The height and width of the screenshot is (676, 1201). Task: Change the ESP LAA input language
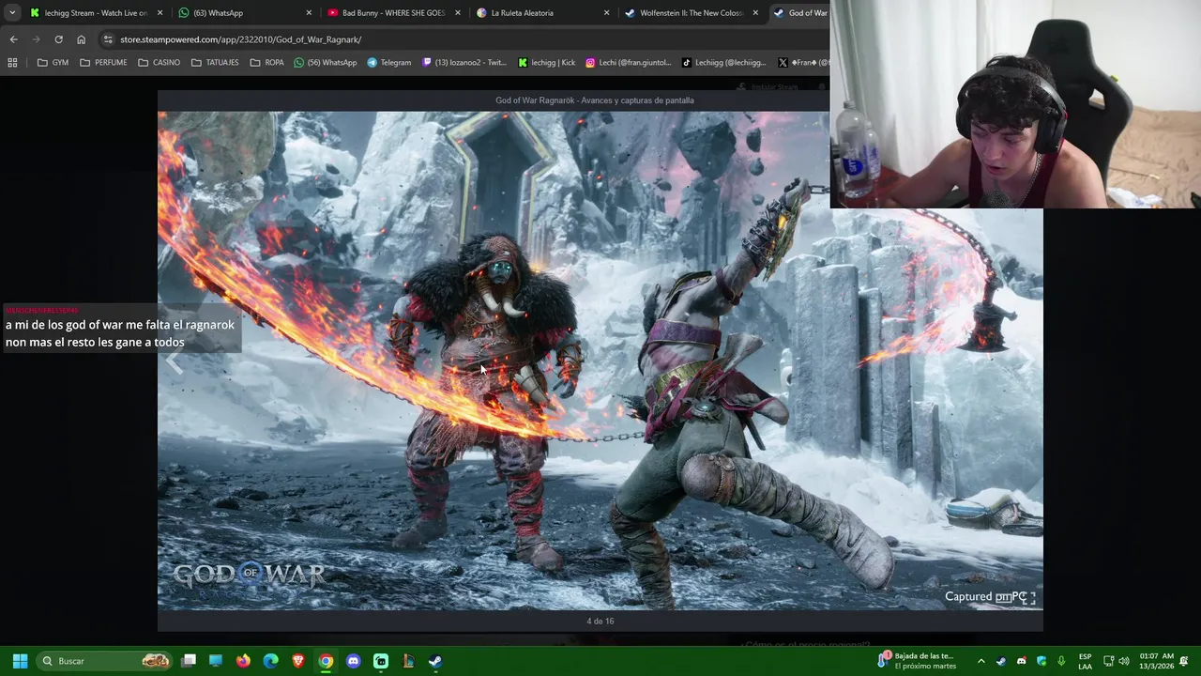(1085, 661)
